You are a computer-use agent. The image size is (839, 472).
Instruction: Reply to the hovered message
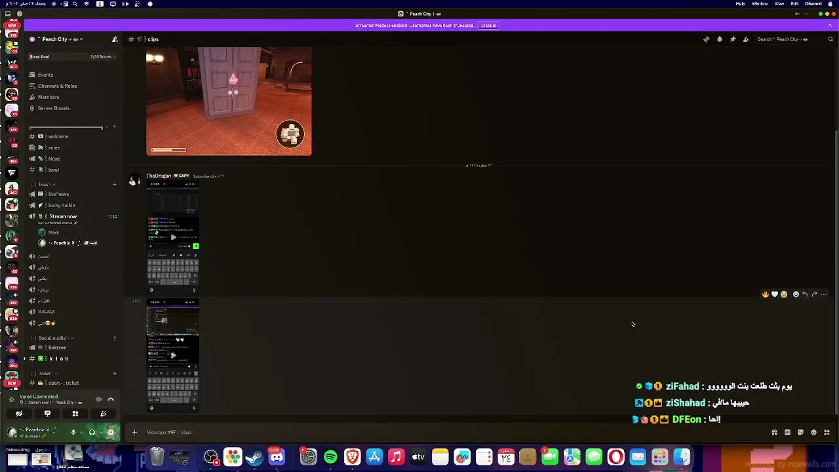(805, 294)
